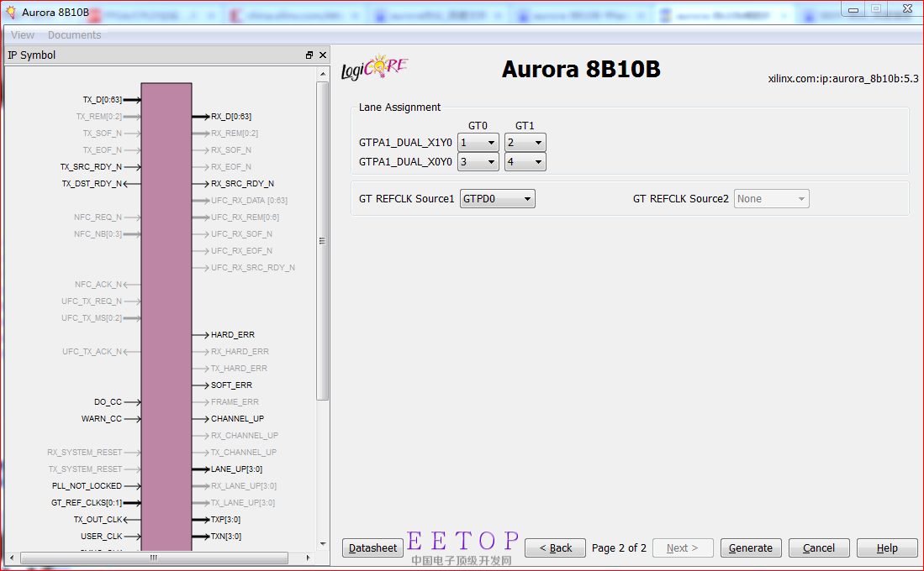Click the Aurora 8B10B window icon
Viewport: 924px width, 571px height.
11,12
